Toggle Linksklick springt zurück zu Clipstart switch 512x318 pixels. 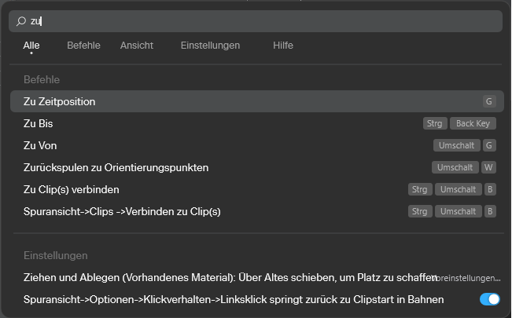coord(489,299)
